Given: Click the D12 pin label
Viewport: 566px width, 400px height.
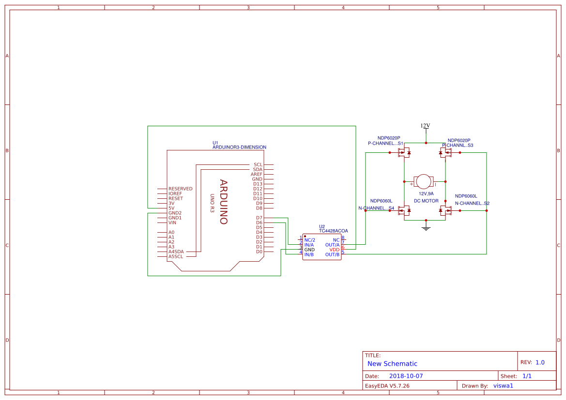Looking at the screenshot, I should (x=258, y=189).
